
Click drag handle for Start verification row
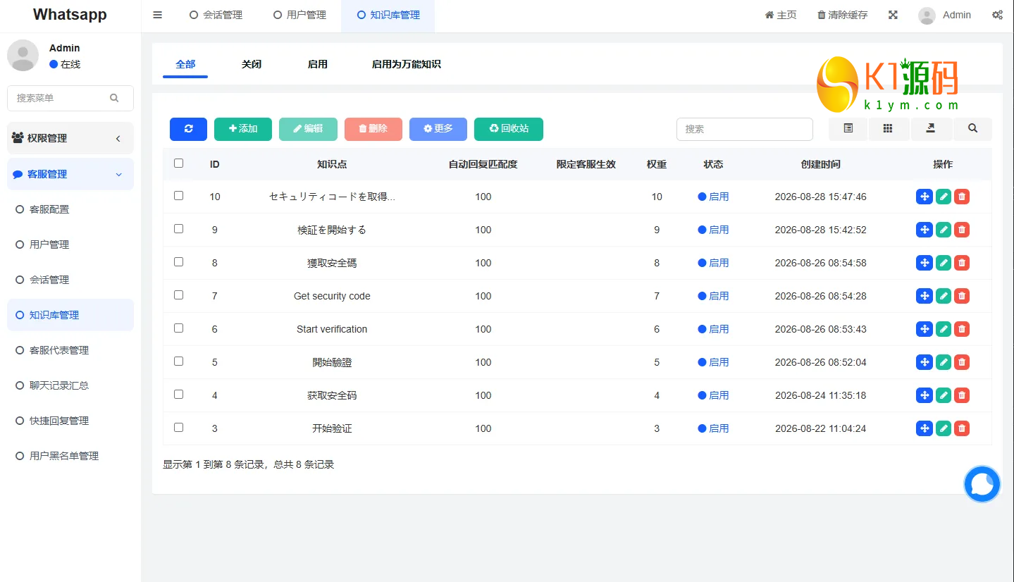(x=925, y=329)
